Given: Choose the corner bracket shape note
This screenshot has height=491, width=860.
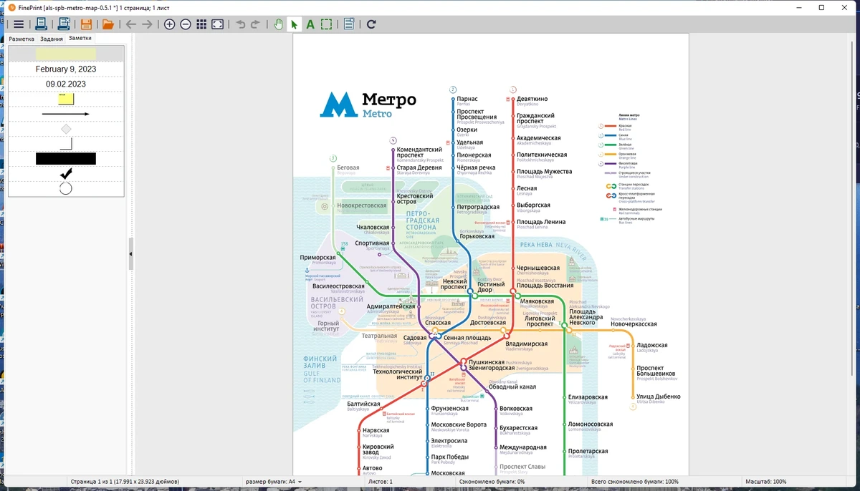Looking at the screenshot, I should click(x=66, y=144).
